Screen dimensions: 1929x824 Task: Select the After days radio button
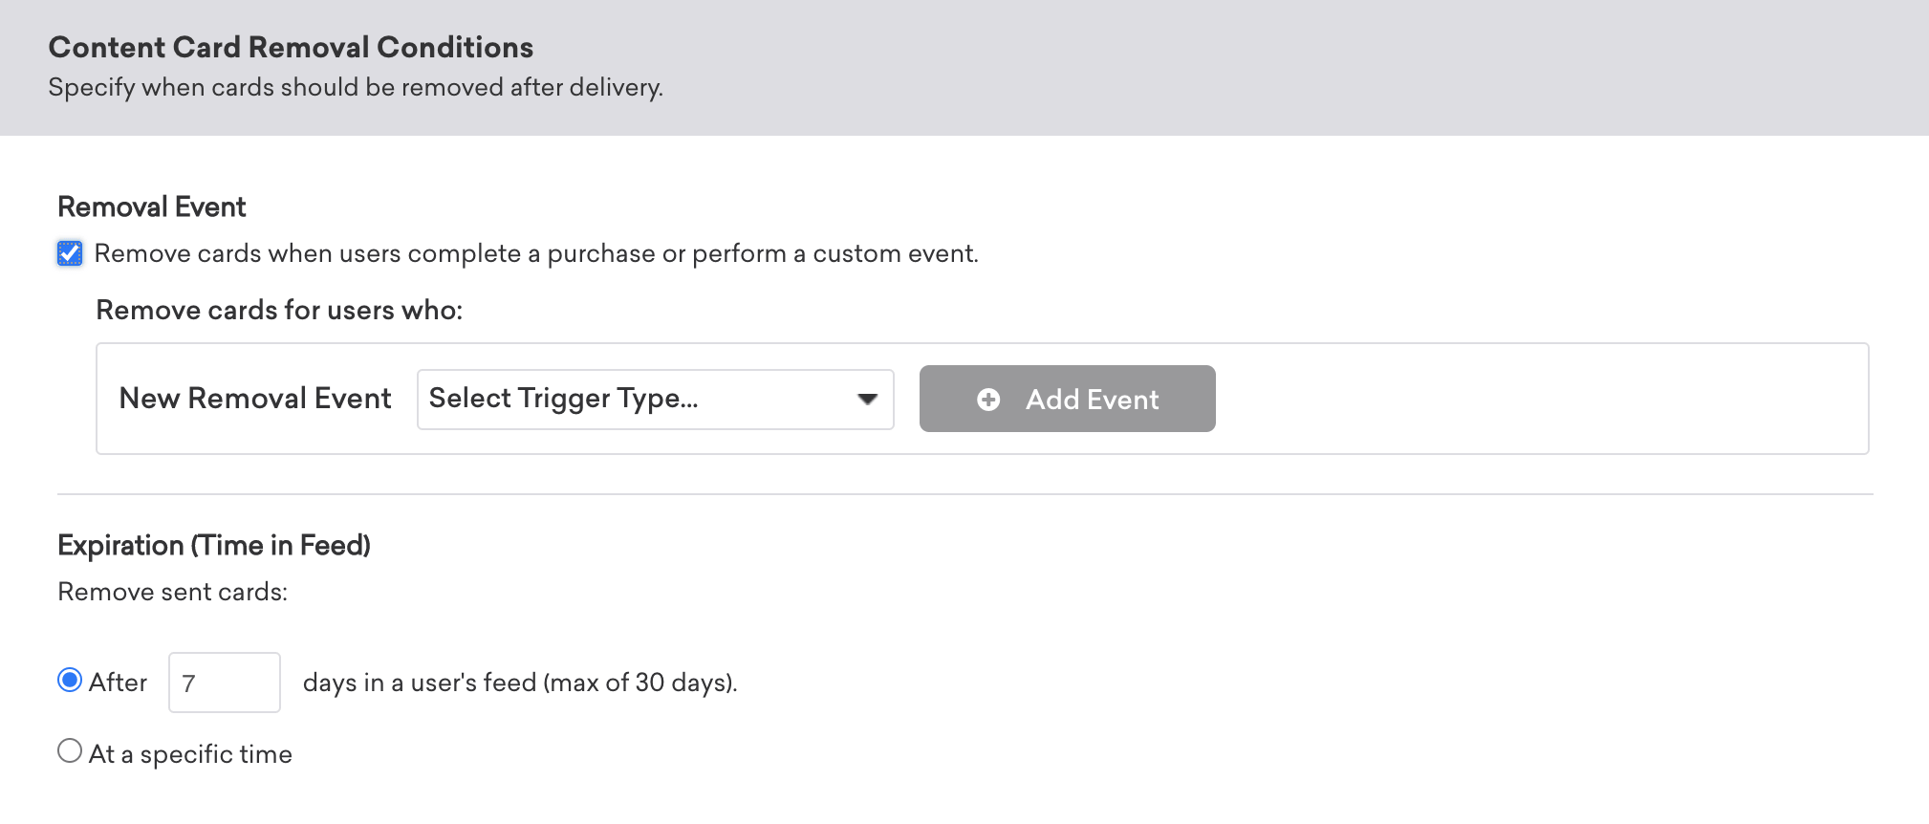tap(70, 681)
